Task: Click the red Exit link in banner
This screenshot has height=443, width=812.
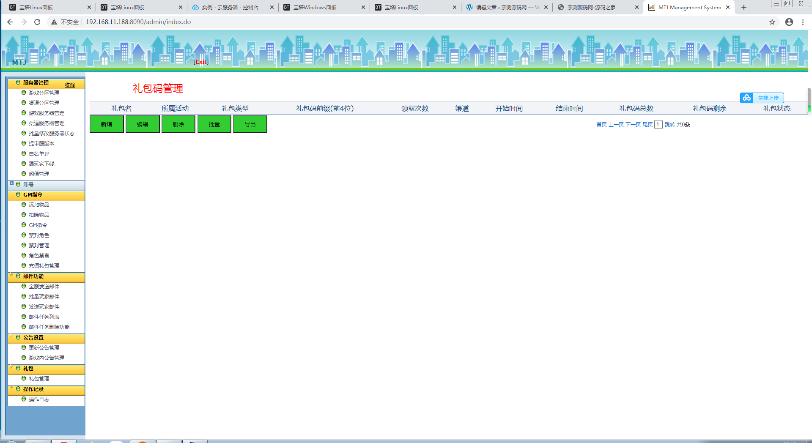Action: pos(201,62)
